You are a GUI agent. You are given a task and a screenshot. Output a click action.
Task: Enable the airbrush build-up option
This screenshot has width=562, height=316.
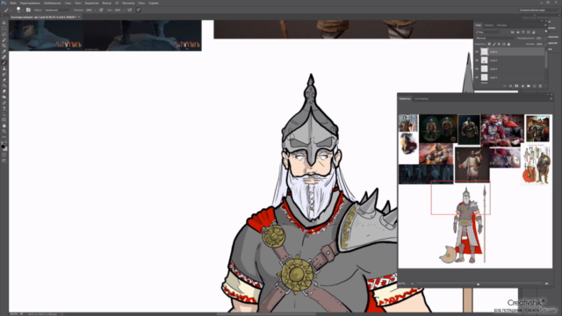tap(129, 10)
